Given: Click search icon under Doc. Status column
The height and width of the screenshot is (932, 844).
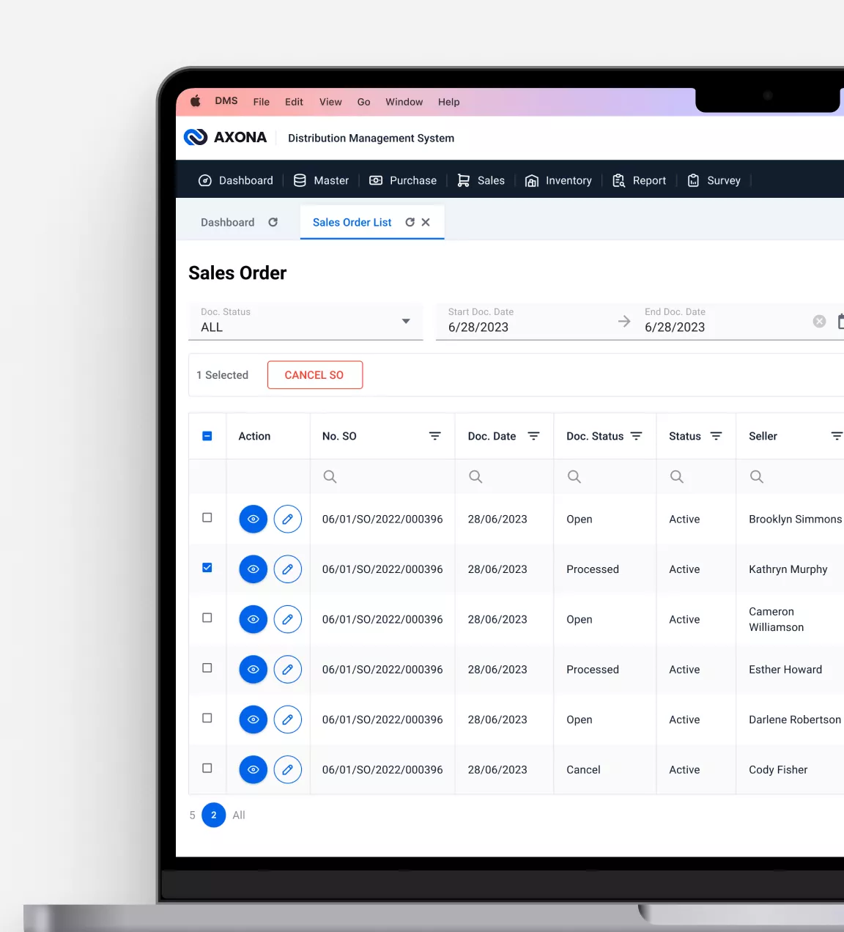Looking at the screenshot, I should click(574, 477).
